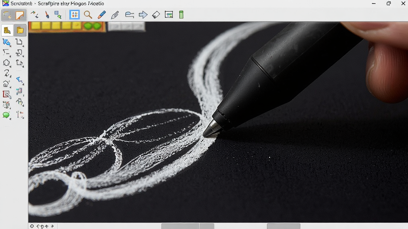408x229 pixels.
Task: Click the highlighted four-color grid icon
Action: [75, 15]
